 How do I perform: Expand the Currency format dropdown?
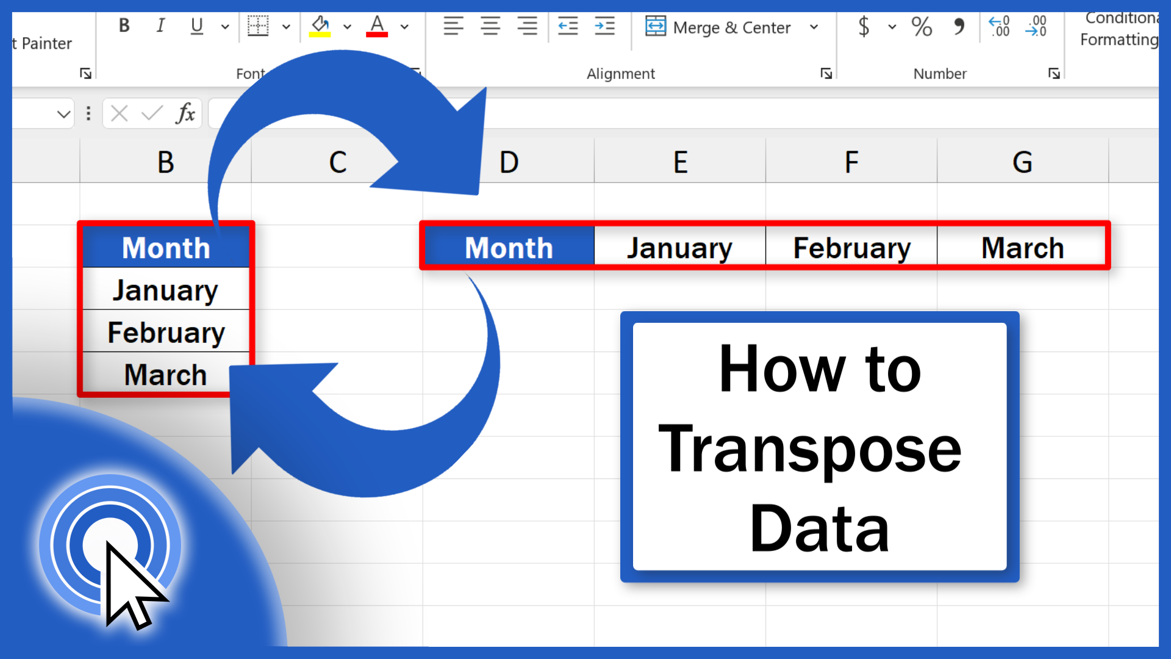click(886, 27)
